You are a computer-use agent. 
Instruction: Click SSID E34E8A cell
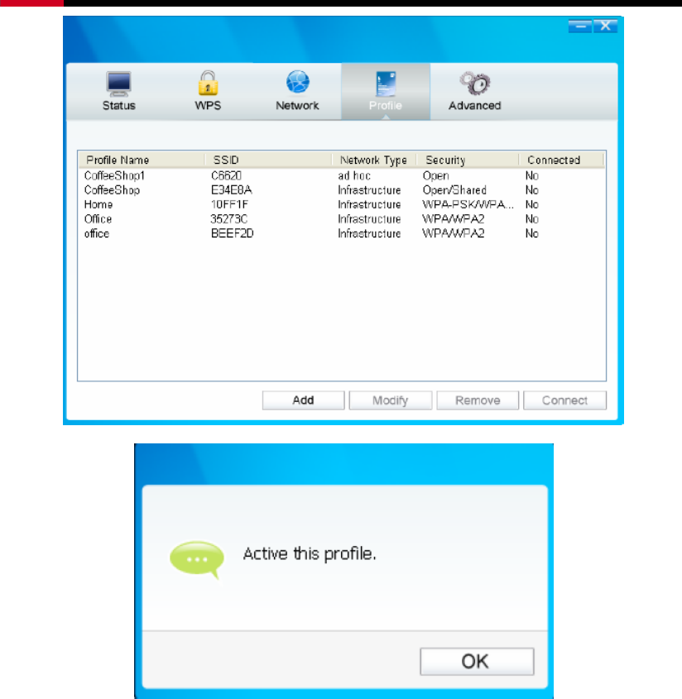tap(232, 190)
